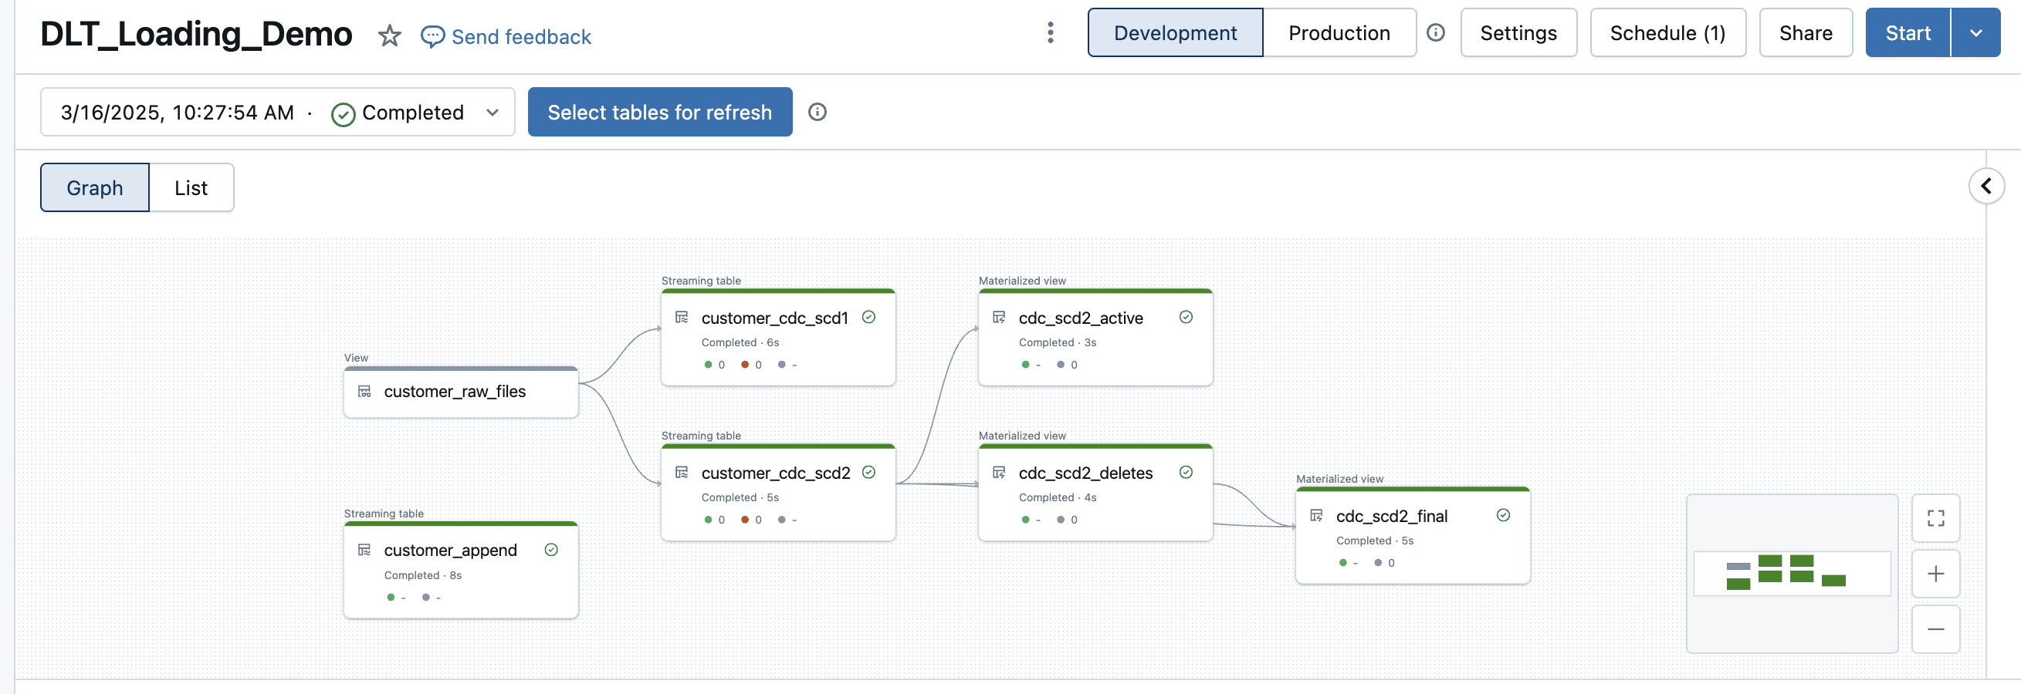Click the minimap graph overview
The image size is (2021, 694).
[1791, 574]
